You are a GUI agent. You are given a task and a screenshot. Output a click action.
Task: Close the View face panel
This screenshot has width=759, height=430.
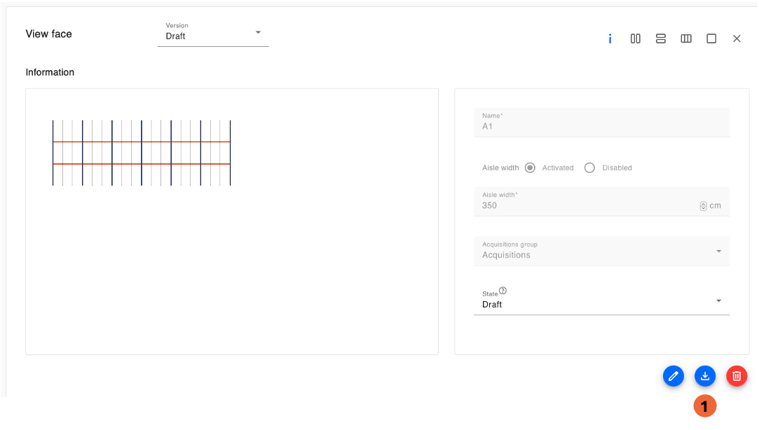click(737, 39)
